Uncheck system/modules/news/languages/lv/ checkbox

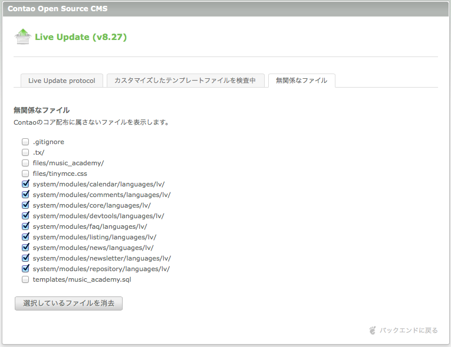click(25, 248)
